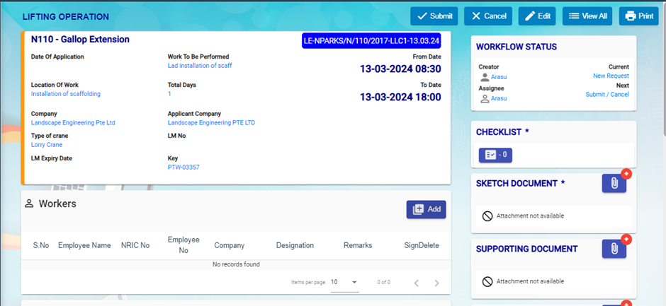Go to previous page arrow in Workers table
The height and width of the screenshot is (306, 666).
point(416,283)
